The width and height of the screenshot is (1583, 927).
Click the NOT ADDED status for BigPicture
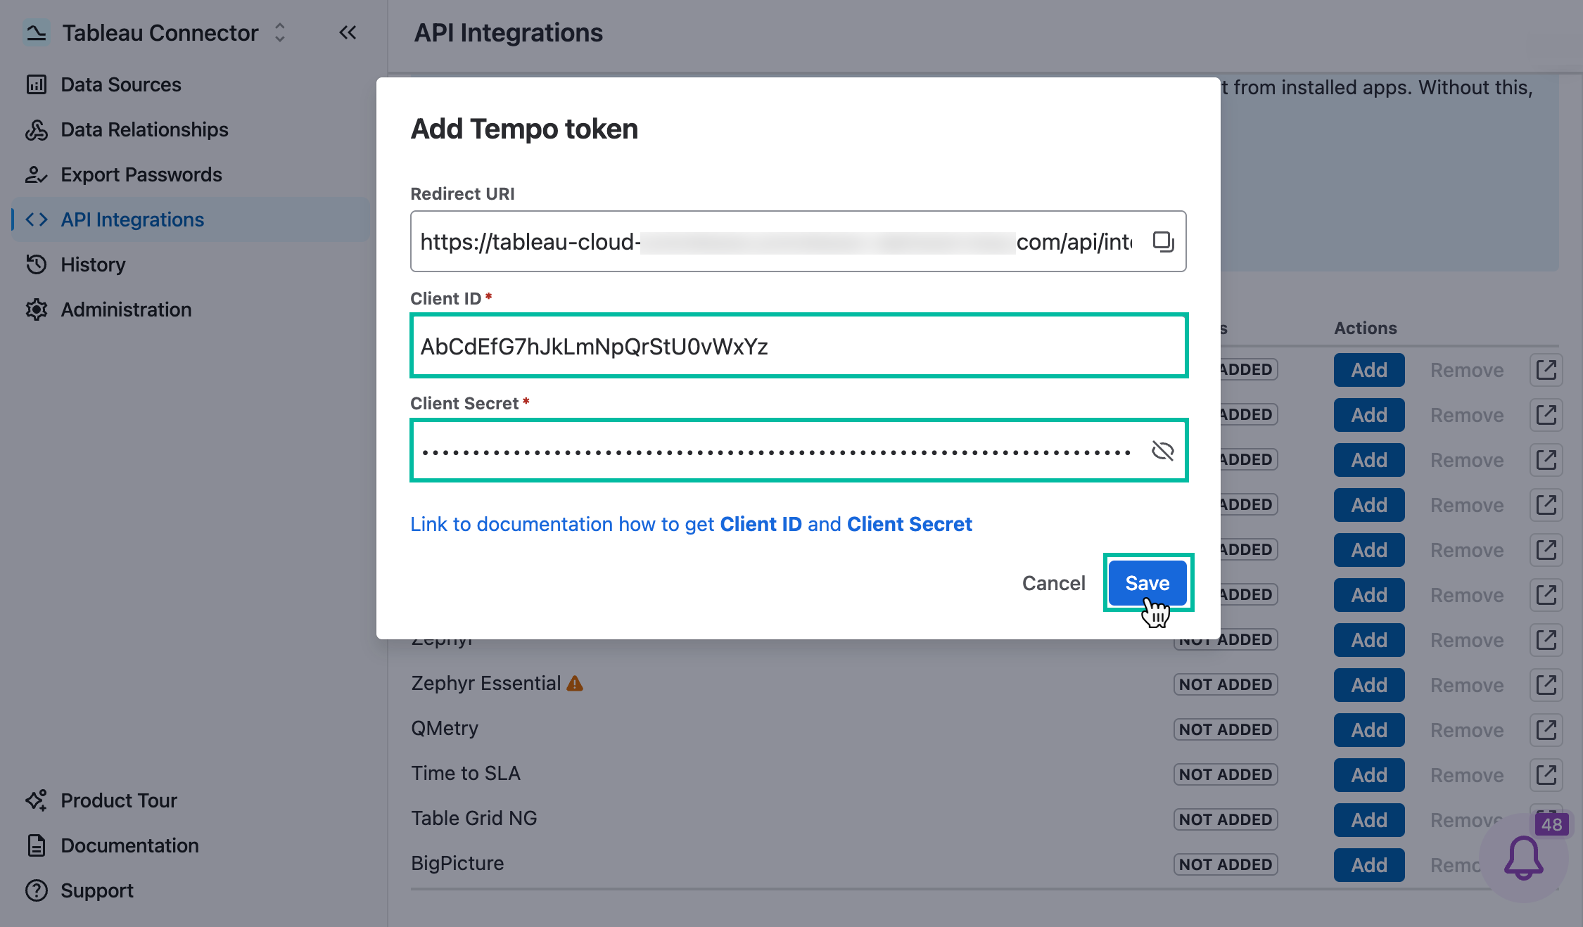tap(1226, 865)
